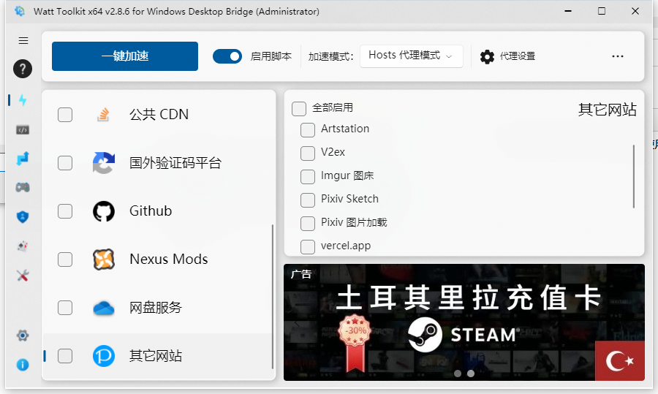Open the script code icon page
Viewport: 658px width, 394px height.
tap(23, 129)
